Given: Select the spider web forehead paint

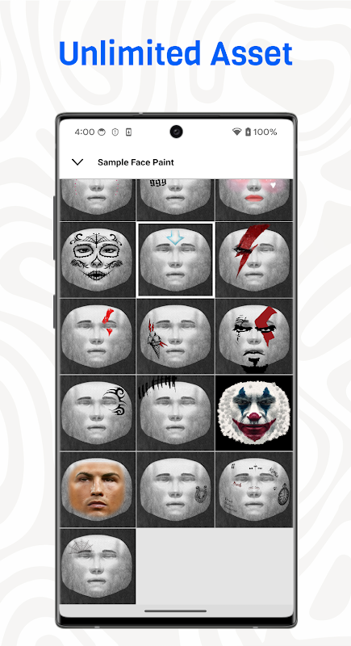Looking at the screenshot, I should pos(98,566).
